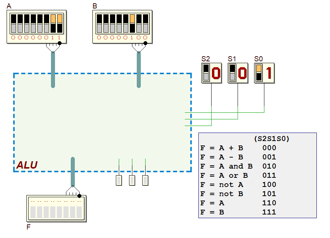The height and width of the screenshot is (238, 330).
Task: Toggle the S1 select switch
Action: tap(232, 73)
